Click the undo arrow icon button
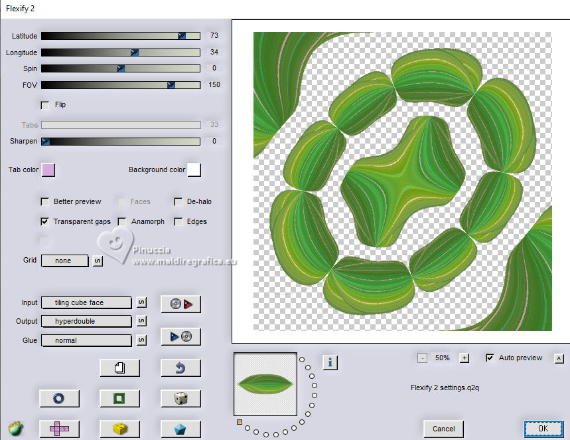Viewport: 570px width, 440px height. (x=180, y=368)
